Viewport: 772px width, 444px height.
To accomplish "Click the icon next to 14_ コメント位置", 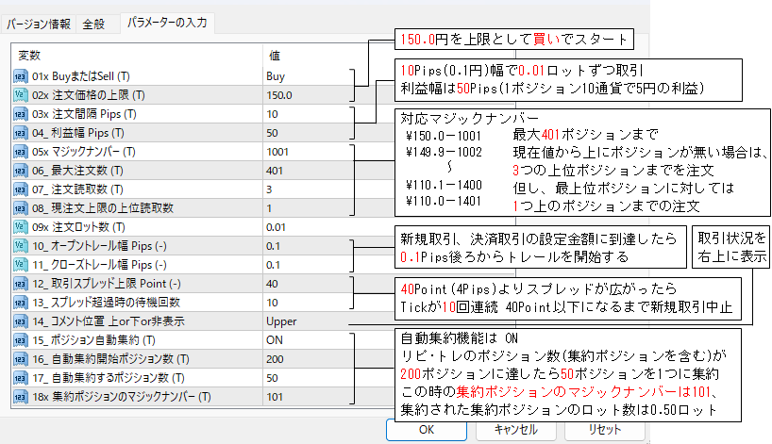I will click(x=19, y=321).
